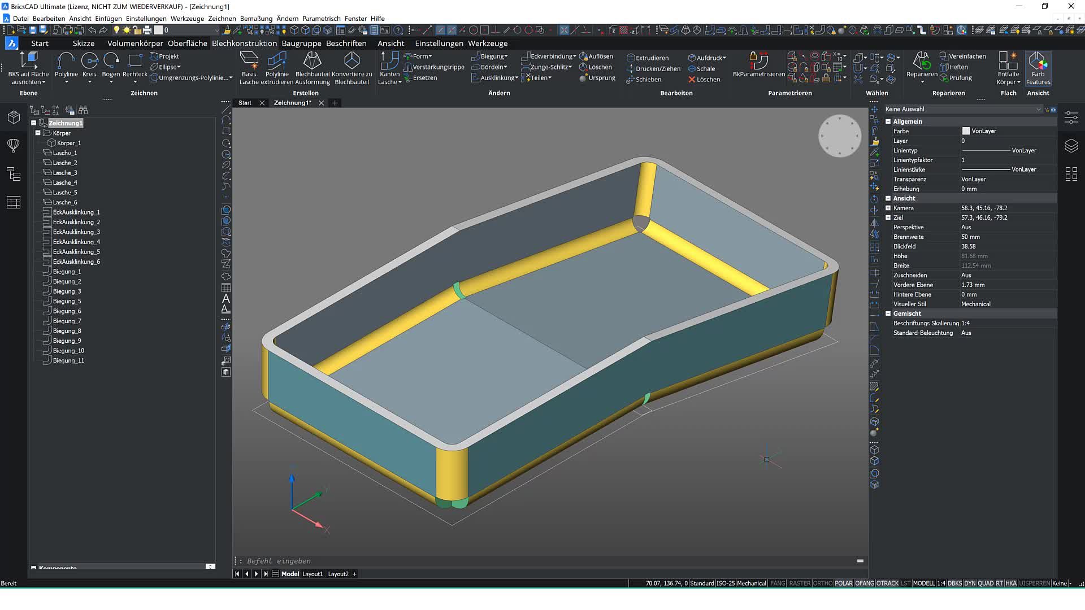Screen dimensions: 1085x610
Task: Click the Reparieren tool icon
Action: pyautogui.click(x=922, y=68)
